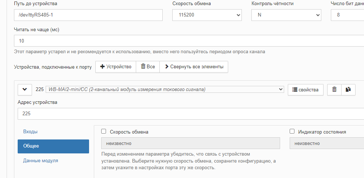Focus the read interval (ms) field
This screenshot has height=178, width=364.
184,41
